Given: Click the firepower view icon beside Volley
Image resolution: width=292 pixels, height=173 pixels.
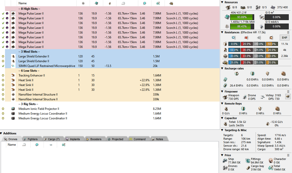Looking at the screenshot, I should point(288,96).
